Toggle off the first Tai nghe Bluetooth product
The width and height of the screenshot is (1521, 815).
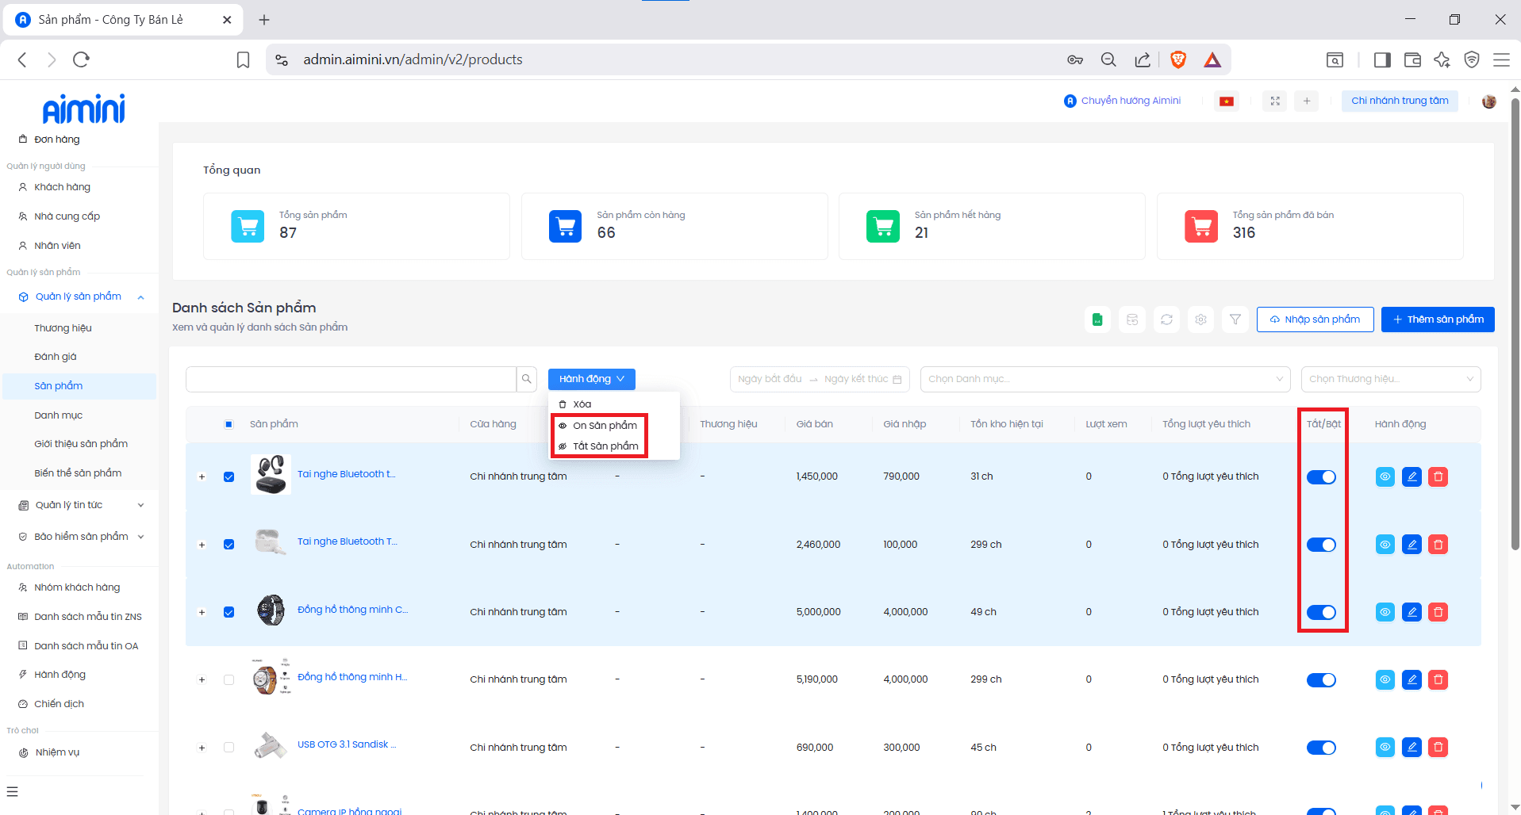(x=1321, y=476)
